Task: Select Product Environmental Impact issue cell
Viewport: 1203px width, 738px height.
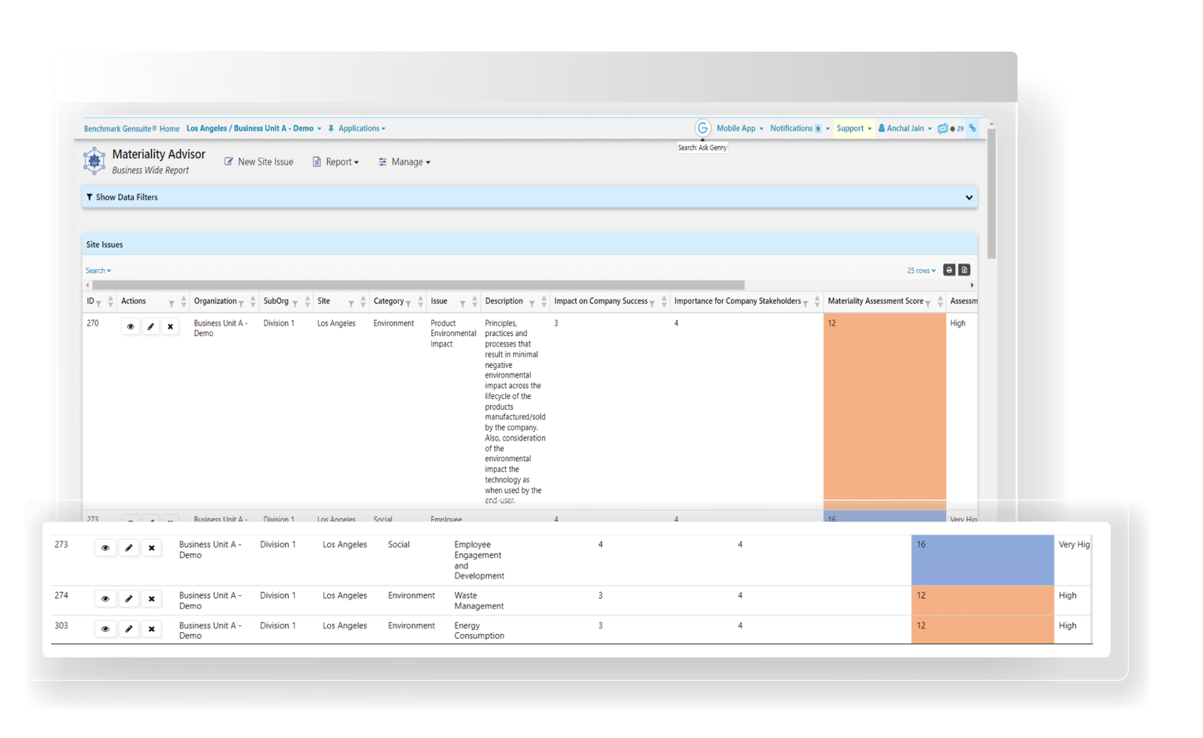Action: (453, 333)
